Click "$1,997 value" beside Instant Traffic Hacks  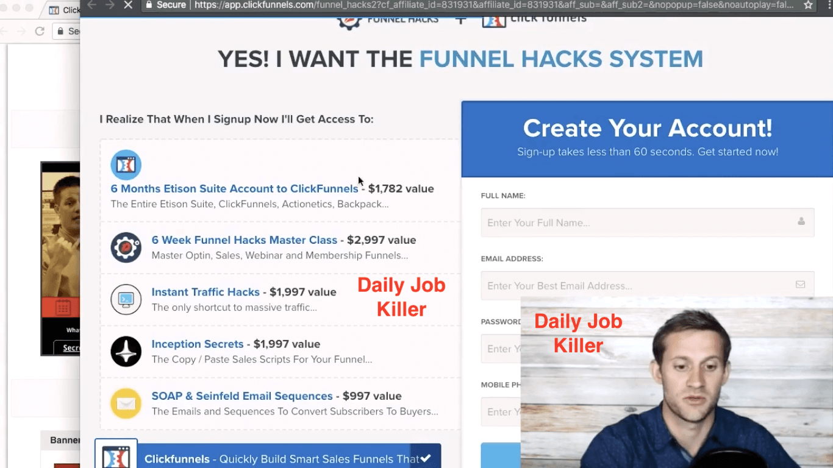click(x=303, y=292)
